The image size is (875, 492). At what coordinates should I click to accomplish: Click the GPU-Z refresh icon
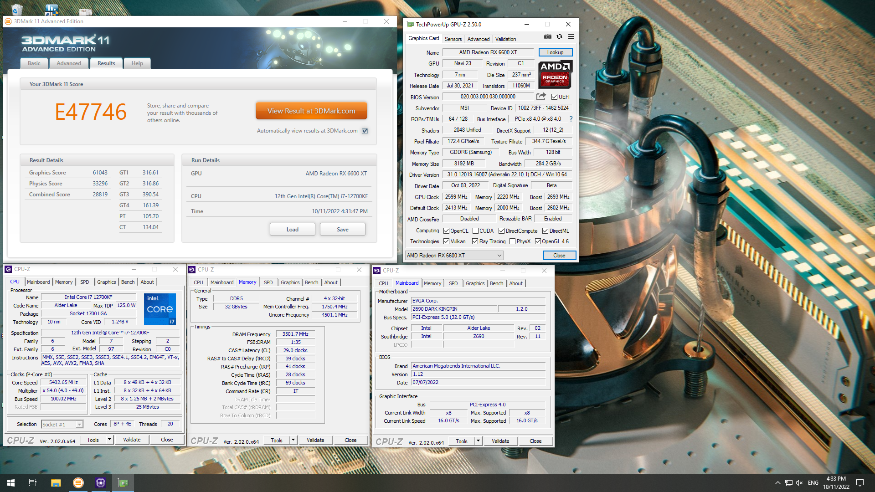(x=559, y=37)
